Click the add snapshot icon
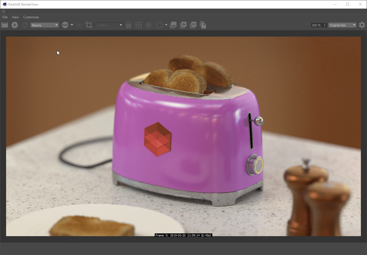 183,25
